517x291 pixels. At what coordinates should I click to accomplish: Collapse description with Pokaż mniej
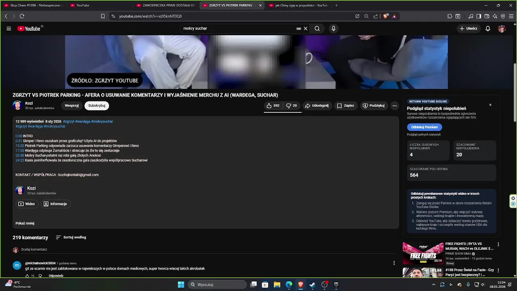point(25,224)
